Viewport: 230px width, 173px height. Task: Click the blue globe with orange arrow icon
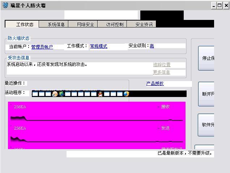[x=126, y=94]
